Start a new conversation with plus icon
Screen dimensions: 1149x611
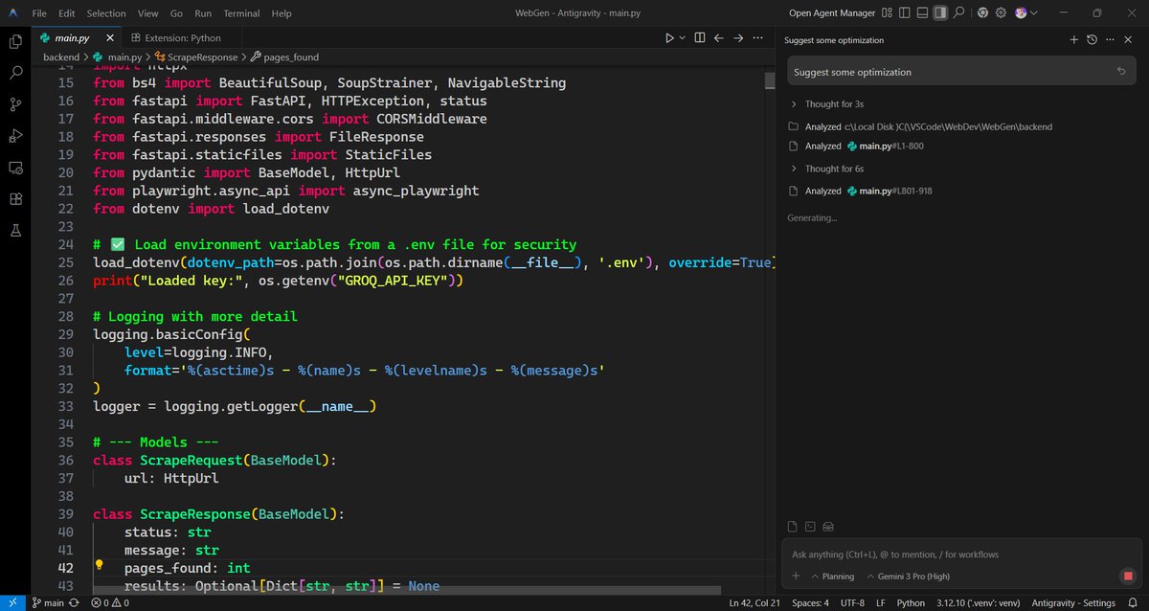click(x=1073, y=40)
